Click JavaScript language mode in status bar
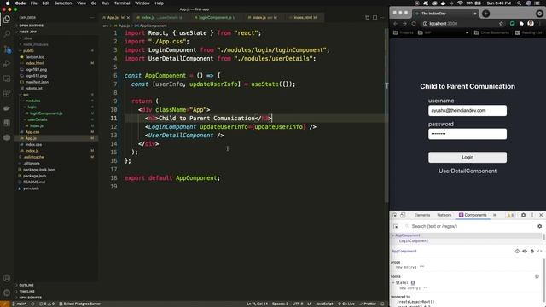The image size is (546, 307). (324, 304)
